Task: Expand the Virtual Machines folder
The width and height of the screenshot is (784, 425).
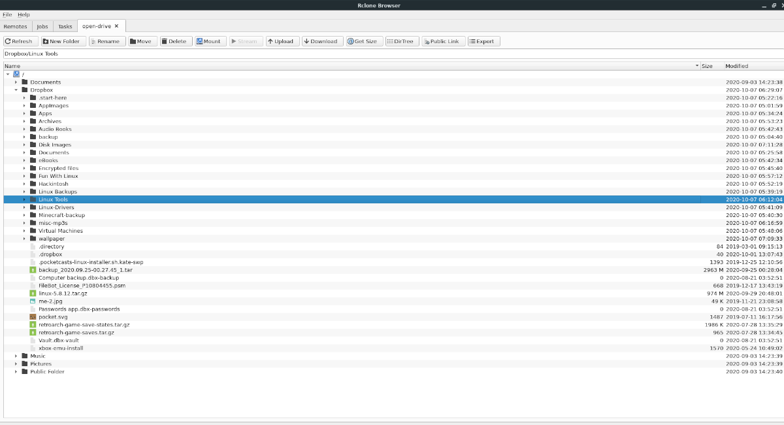Action: coord(25,231)
